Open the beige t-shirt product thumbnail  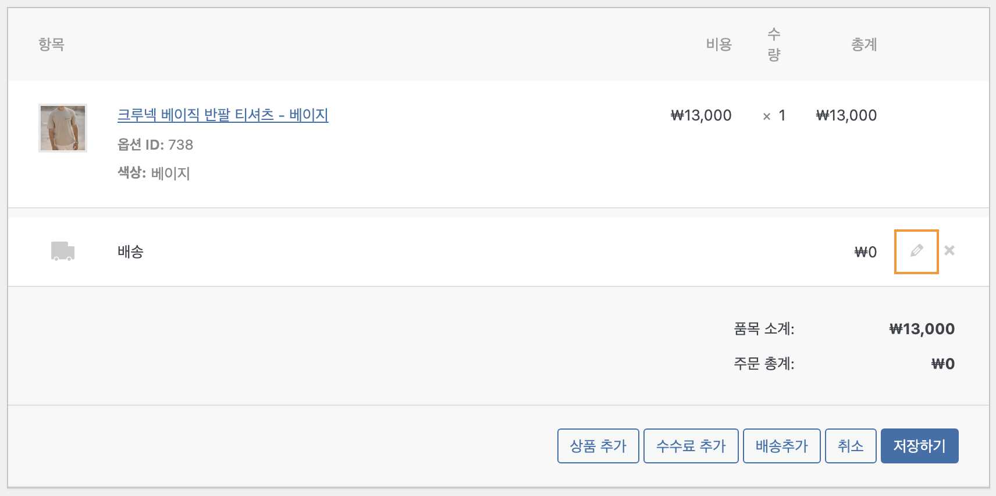(x=63, y=128)
